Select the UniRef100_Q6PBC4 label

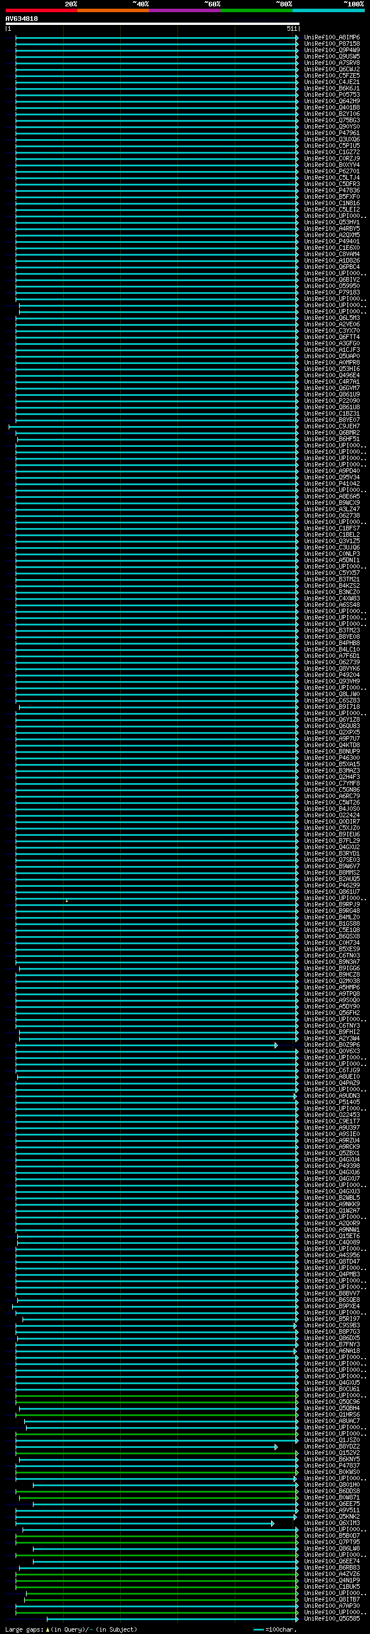pyautogui.click(x=332, y=267)
